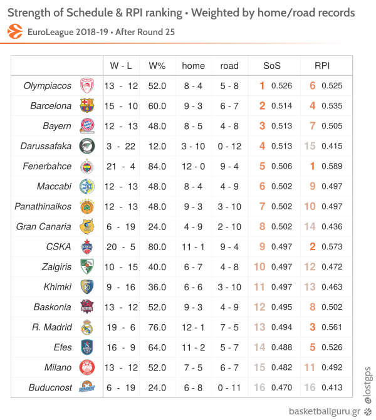Click the W% column header

coord(157,66)
